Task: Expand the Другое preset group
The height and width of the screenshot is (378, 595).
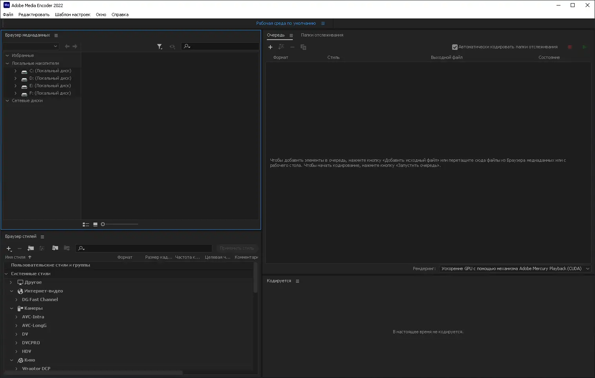Action: (x=11, y=283)
